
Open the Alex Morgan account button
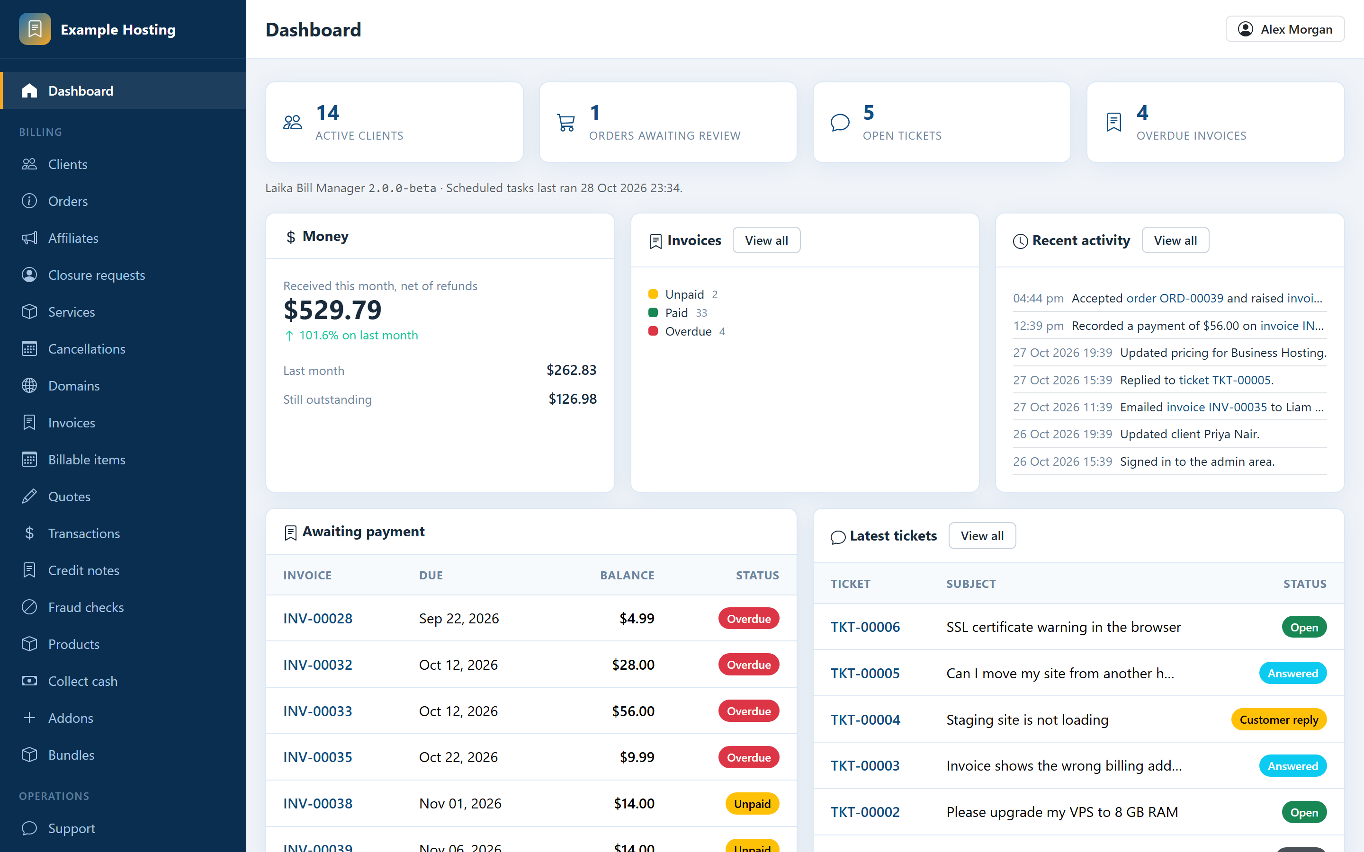pos(1284,29)
